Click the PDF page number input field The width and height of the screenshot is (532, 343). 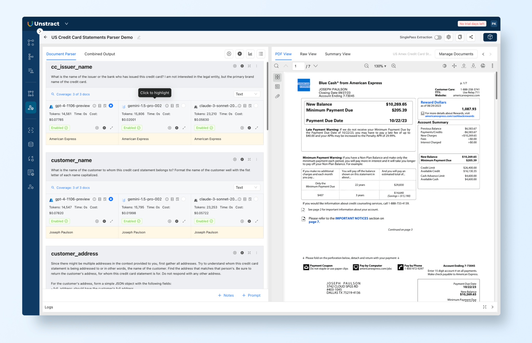point(298,66)
